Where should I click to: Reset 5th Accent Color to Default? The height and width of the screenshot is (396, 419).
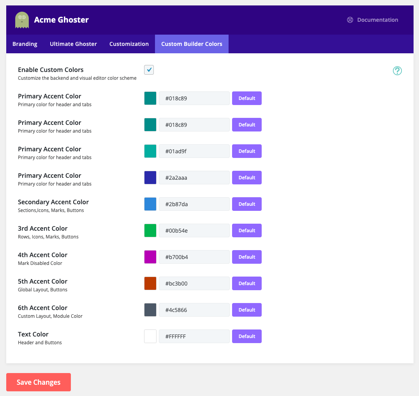(x=246, y=283)
